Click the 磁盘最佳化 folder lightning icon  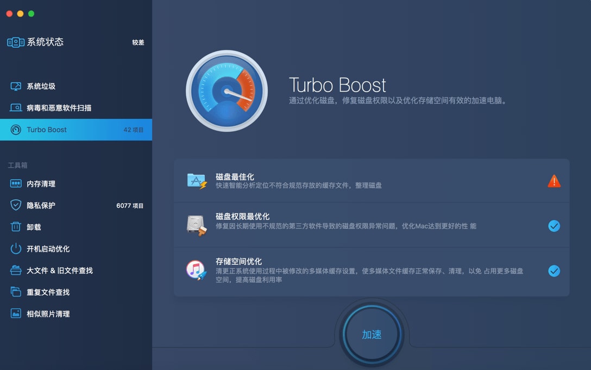(x=197, y=181)
